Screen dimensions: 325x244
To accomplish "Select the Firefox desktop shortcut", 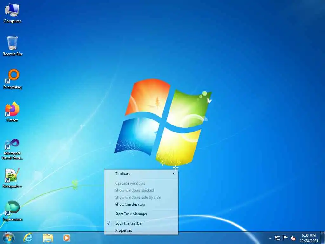I will point(12,112).
